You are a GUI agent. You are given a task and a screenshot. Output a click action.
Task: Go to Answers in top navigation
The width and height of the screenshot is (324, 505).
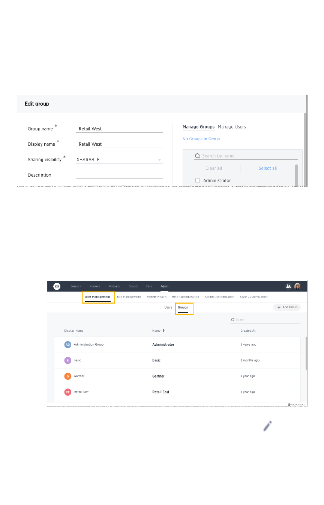point(95,286)
